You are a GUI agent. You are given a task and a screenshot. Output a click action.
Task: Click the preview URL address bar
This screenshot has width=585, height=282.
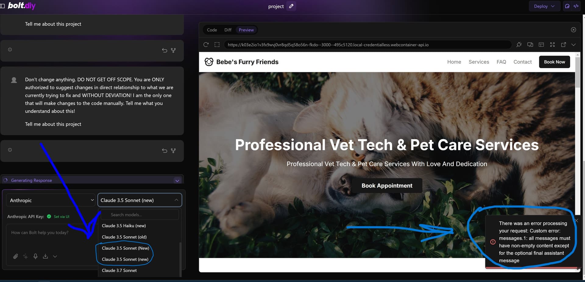click(367, 45)
